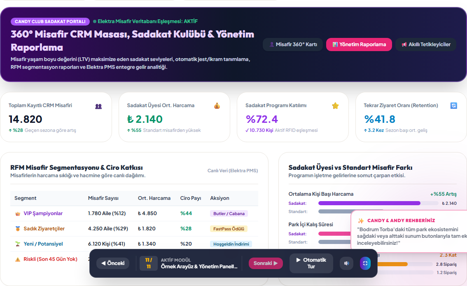Image resolution: width=467 pixels, height=286 pixels.
Task: Open the Misafir 360° Kartı tab
Action: [293, 45]
